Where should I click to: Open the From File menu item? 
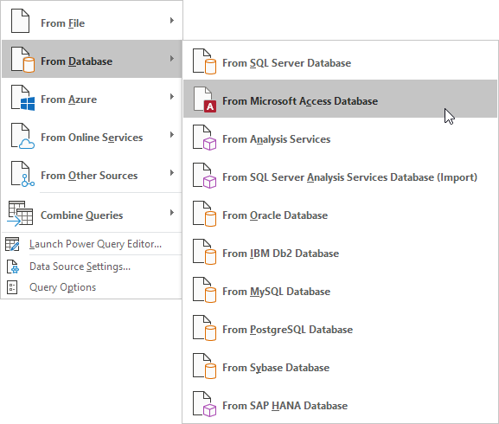tap(92, 21)
